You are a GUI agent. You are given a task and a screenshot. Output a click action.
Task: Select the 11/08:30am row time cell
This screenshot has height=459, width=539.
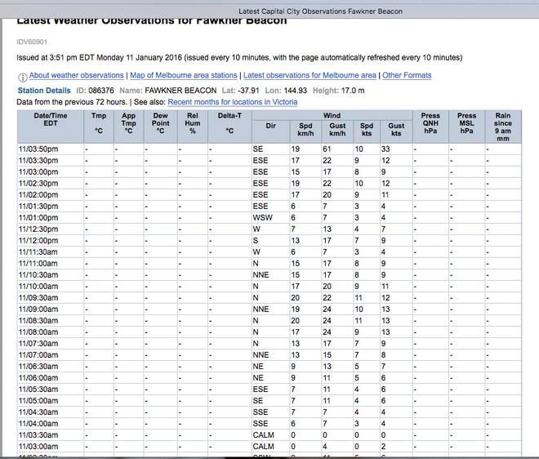tap(50, 321)
